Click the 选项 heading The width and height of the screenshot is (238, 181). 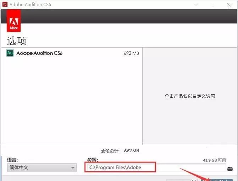17,41
